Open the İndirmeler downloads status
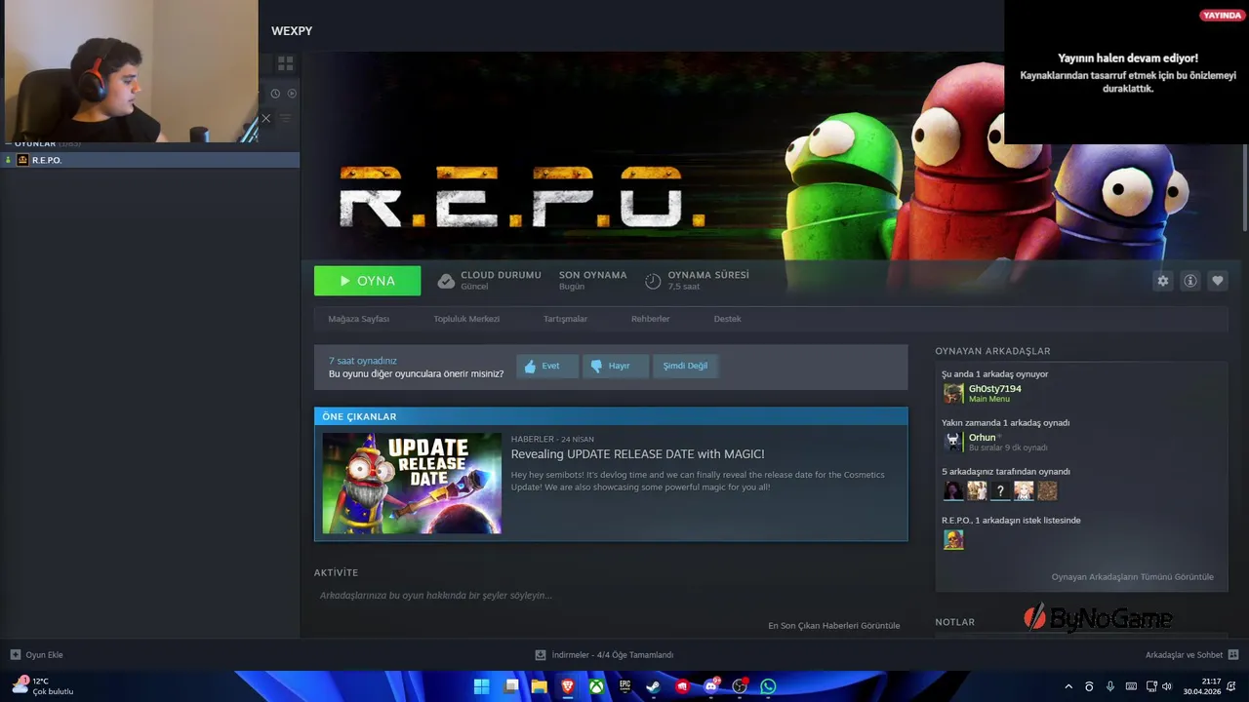Viewport: 1249px width, 702px height. point(605,654)
